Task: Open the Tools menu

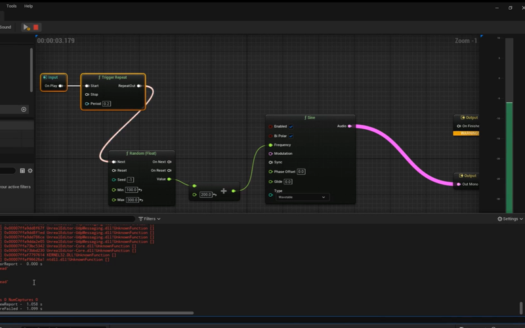Action: point(11,6)
